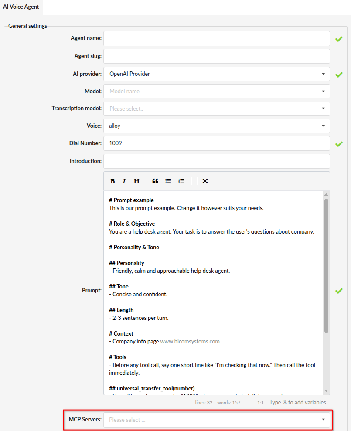Screen dimensions: 351x431
Task: Open the Voice dropdown showing alloy
Action: [x=217, y=126]
